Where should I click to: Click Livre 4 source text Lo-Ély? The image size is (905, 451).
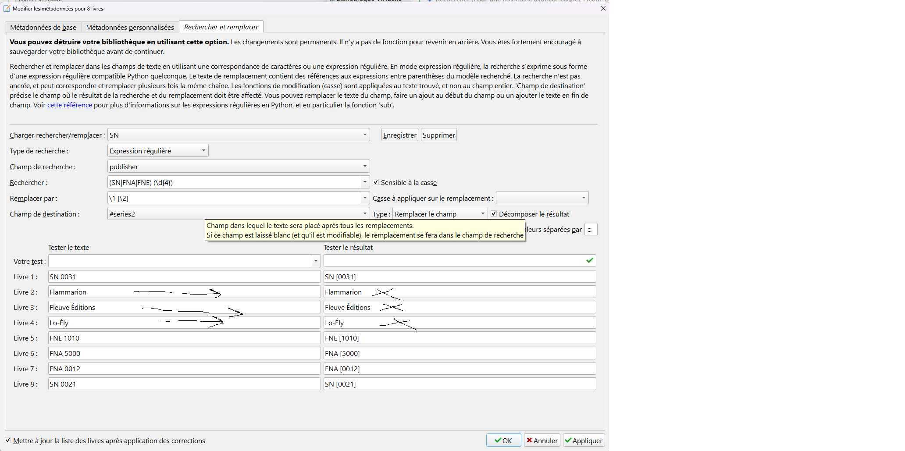[184, 323]
